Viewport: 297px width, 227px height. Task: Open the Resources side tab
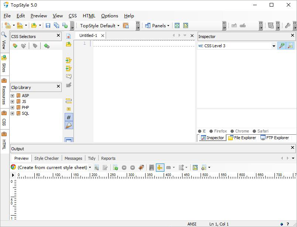(4, 92)
